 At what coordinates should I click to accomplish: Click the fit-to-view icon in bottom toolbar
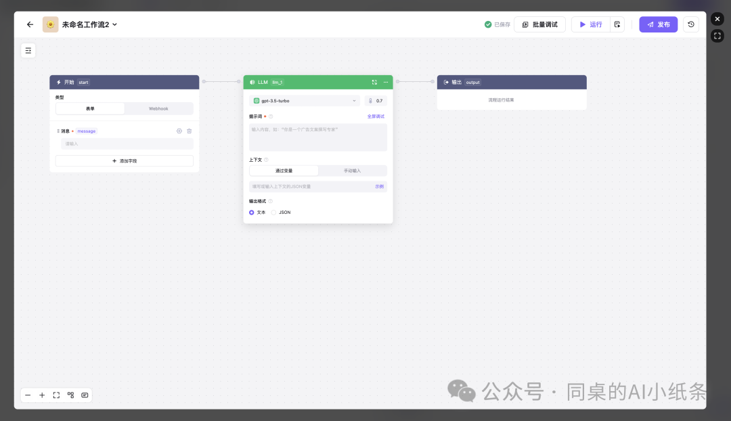pos(56,395)
